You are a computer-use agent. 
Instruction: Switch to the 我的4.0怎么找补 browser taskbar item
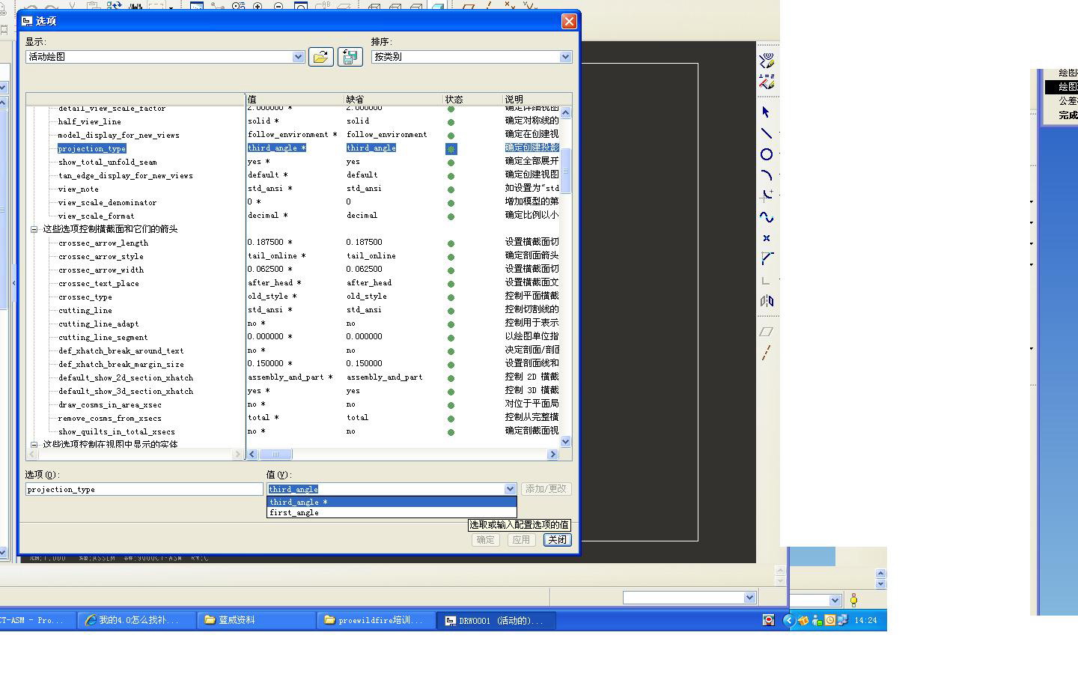[x=137, y=620]
